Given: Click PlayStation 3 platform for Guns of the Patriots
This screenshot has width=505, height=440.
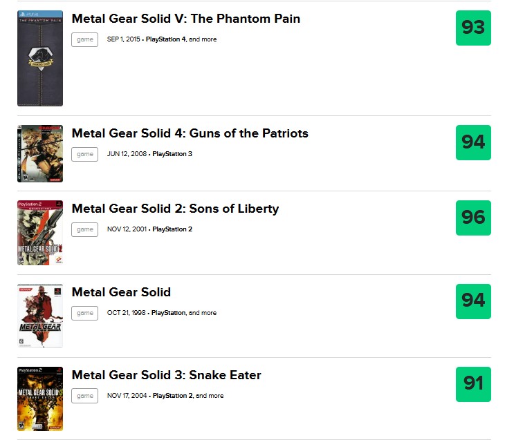Looking at the screenshot, I should point(172,154).
